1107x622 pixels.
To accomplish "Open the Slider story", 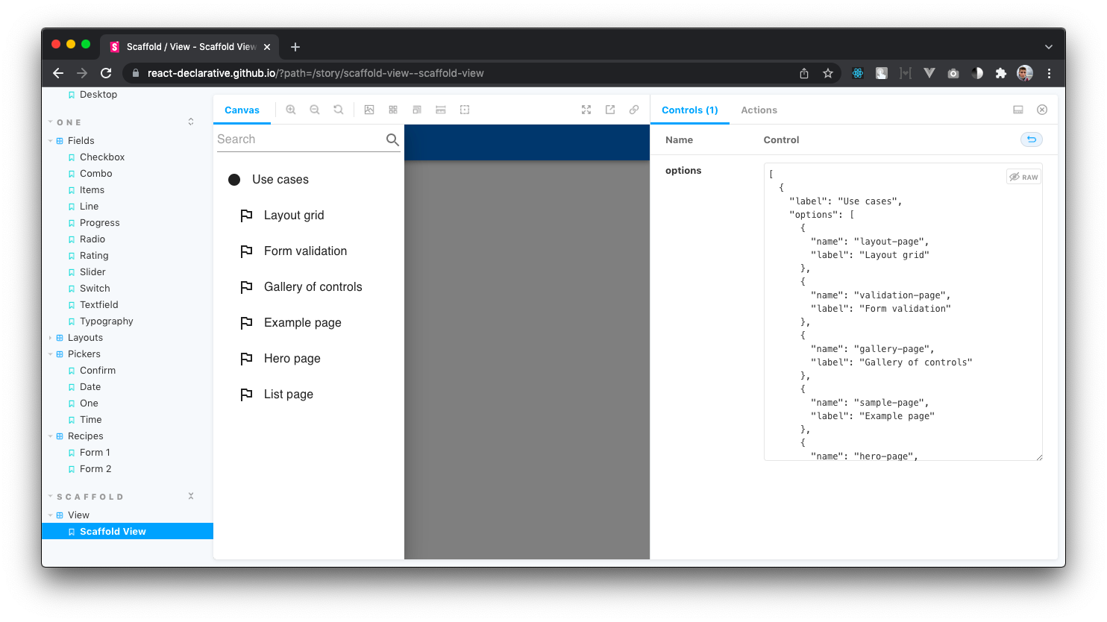I will tap(92, 272).
